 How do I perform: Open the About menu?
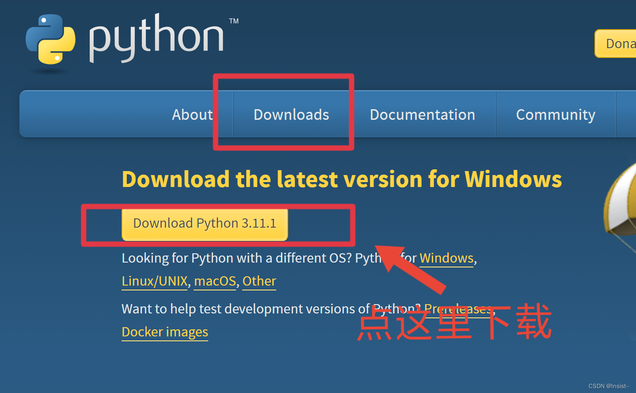point(192,114)
